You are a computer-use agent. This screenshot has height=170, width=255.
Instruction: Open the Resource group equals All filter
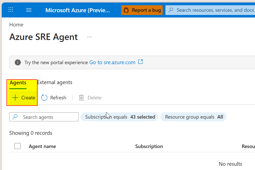point(193,117)
